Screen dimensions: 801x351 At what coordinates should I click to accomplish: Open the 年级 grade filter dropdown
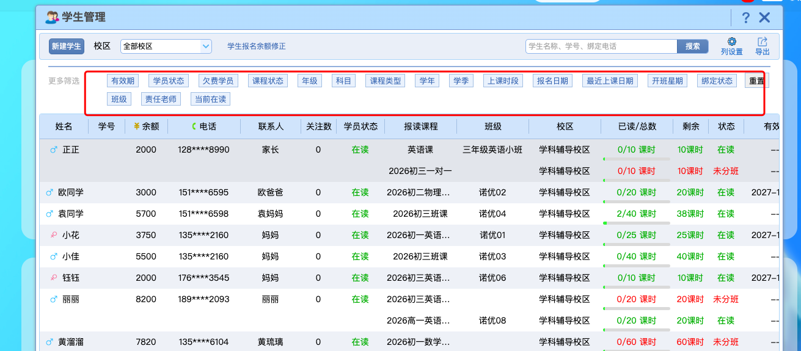coord(310,81)
